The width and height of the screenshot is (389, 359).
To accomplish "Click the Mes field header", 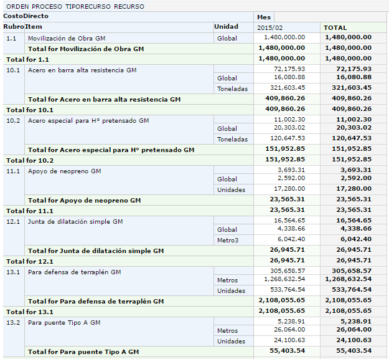I will (264, 17).
